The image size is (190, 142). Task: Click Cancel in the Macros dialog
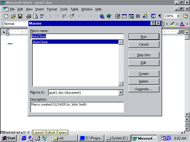pyautogui.click(x=144, y=44)
